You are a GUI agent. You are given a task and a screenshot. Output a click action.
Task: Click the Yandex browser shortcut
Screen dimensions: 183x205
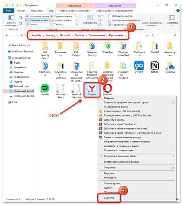92,90
